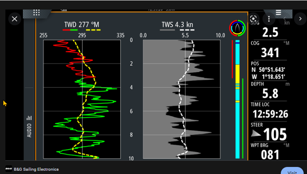Click the time axis label 4
The height and width of the screenshot is (174, 307).
[x=131, y=87]
